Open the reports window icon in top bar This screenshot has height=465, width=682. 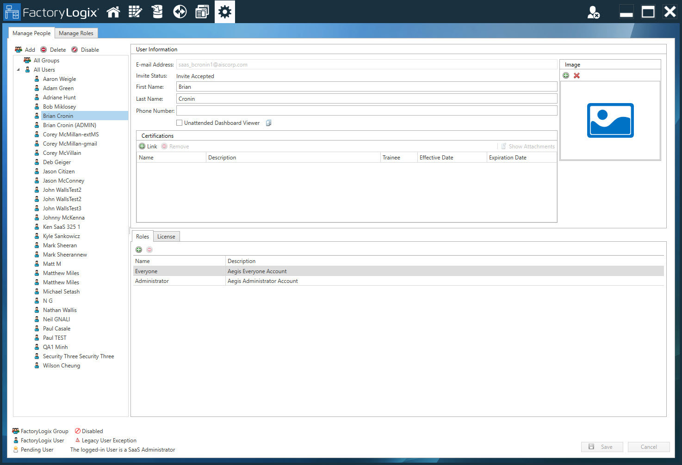click(202, 12)
